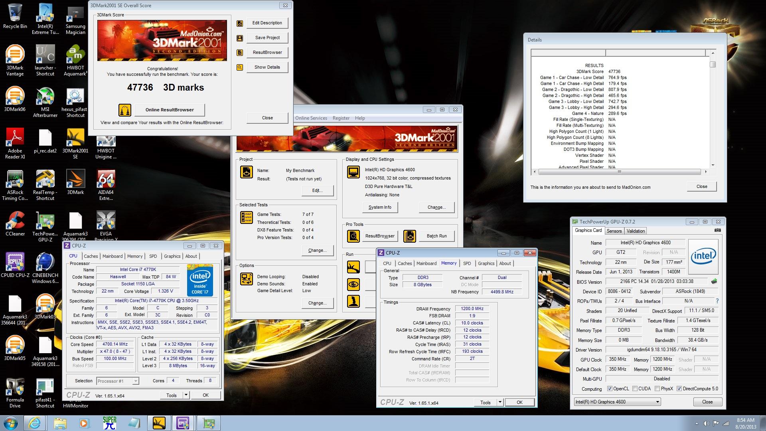Open Internet Explorer from the taskbar
This screenshot has height=431, width=766.
(35, 423)
